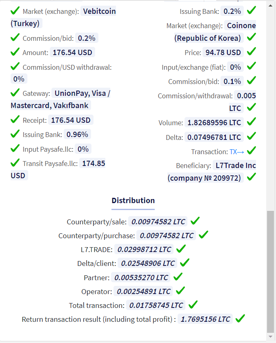This screenshot has height=343, width=276.
Task: Click checkmark next to Price 94.78 USD
Action: pyautogui.click(x=252, y=51)
